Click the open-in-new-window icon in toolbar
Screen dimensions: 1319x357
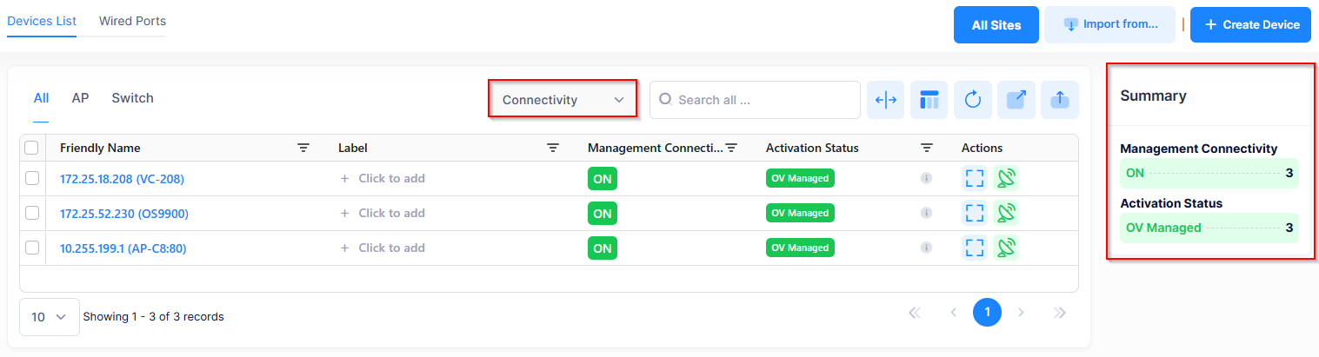click(x=1016, y=100)
